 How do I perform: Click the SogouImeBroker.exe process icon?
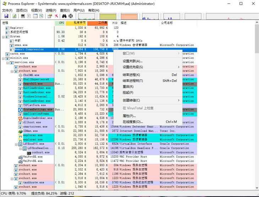pyautogui.click(x=20, y=118)
